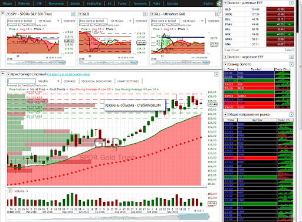Screen dimensions: 302x222
Task: Sort gold scanner by Symbol column
Action: pos(256,69)
